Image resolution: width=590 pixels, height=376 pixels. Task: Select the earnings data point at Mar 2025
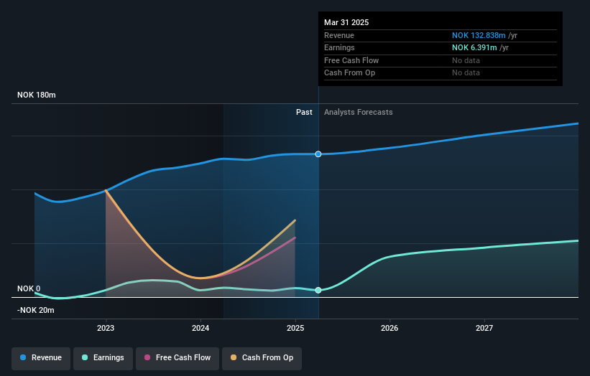click(x=318, y=290)
